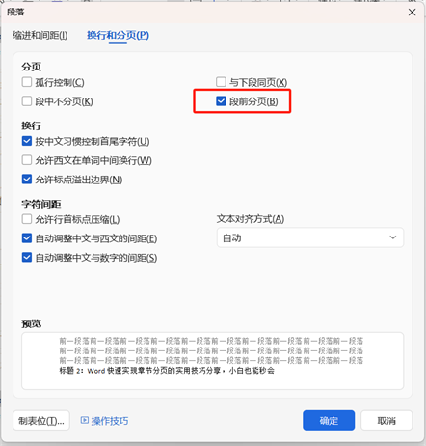Open the 文本对齐方式 dropdown showing 自动

tap(310, 237)
